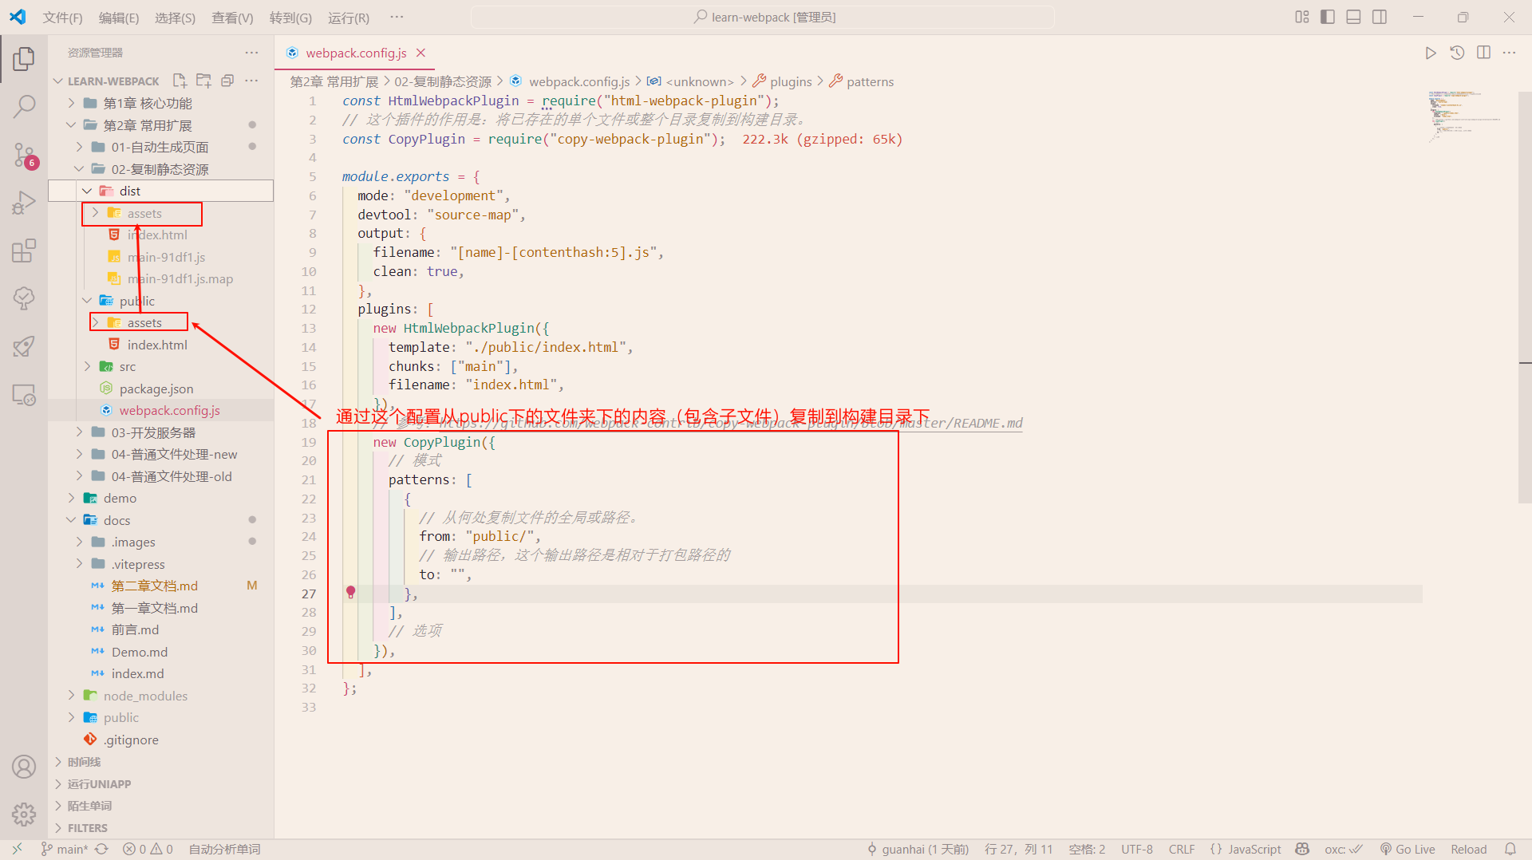Click New Folder icon in explorer header
This screenshot has width=1532, height=860.
(203, 81)
